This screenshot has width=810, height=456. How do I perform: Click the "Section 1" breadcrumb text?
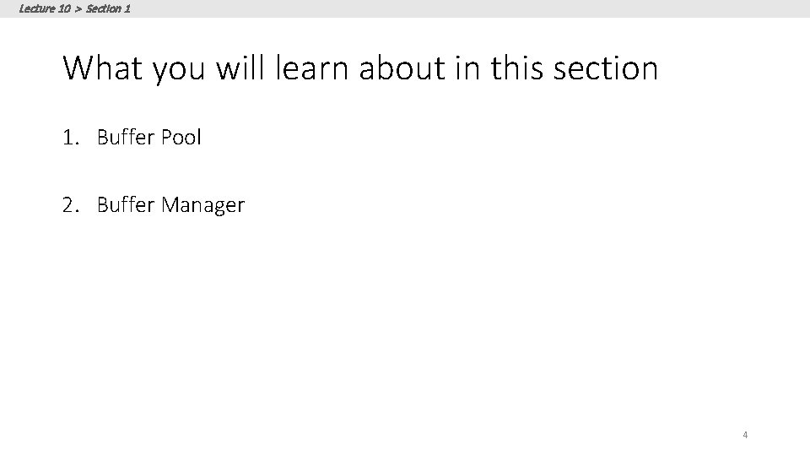(x=108, y=8)
